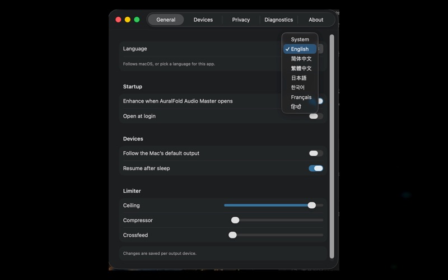
Task: Go to the About tab
Action: [x=316, y=20]
